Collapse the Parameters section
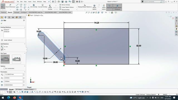 coord(25,72)
